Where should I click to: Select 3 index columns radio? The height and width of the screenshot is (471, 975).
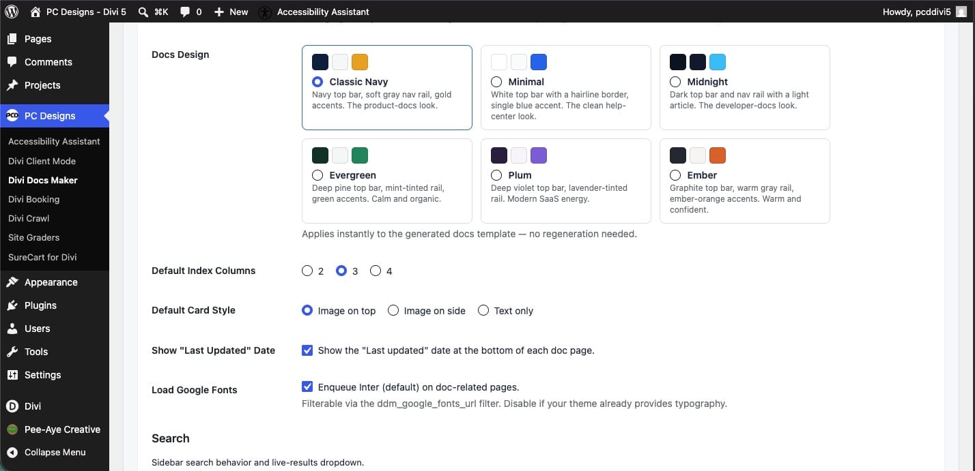click(x=341, y=271)
